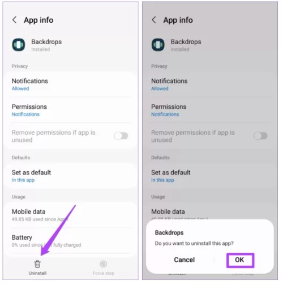Tap the Backdrops title in uninstall dialog
Screen dimensions: 283x284
coord(169,232)
